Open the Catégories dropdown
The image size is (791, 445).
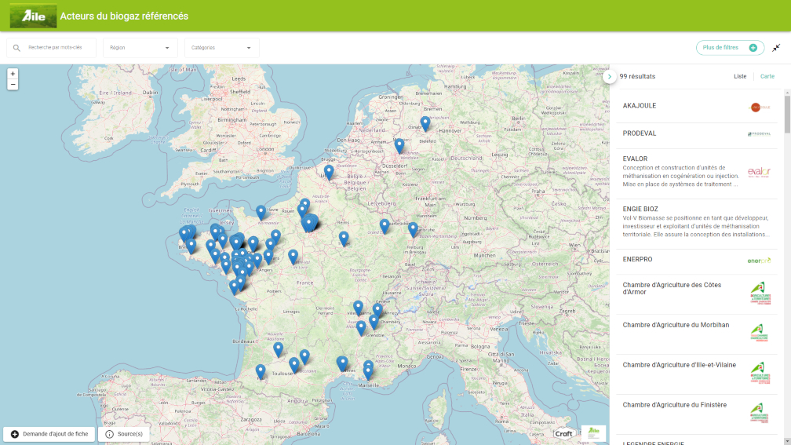[222, 48]
